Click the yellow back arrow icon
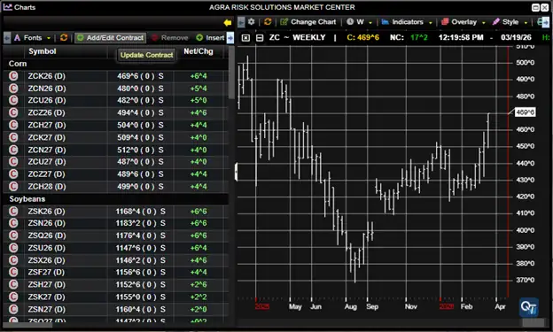Screen dimensions: 553x332 tap(228, 22)
